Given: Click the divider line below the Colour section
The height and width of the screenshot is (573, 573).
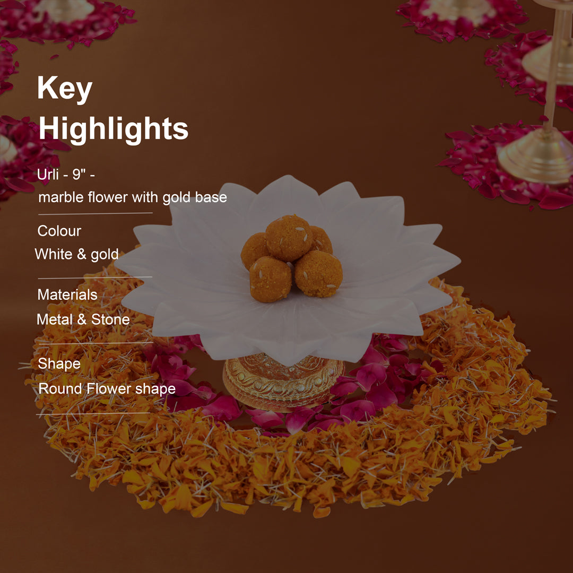Looking at the screenshot, I should tap(95, 277).
